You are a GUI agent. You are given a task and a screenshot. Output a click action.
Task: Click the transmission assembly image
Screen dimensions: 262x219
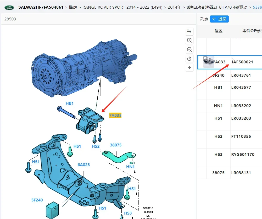(84, 69)
